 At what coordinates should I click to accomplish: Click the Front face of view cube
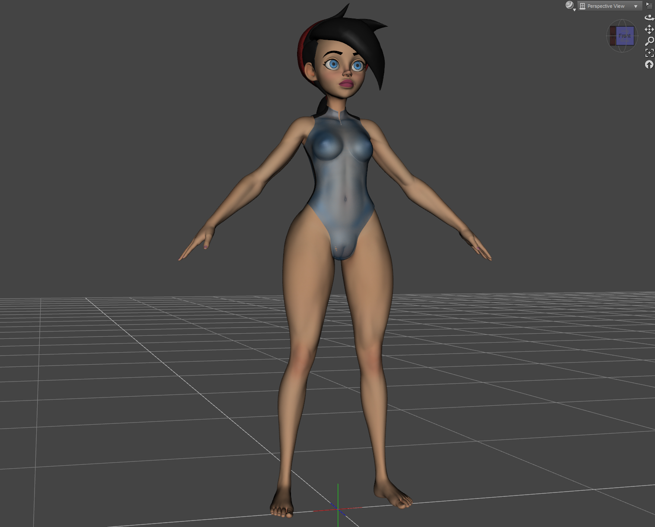[x=625, y=36]
